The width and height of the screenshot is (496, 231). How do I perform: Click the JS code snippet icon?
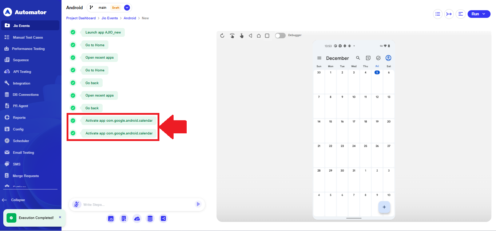tap(111, 219)
